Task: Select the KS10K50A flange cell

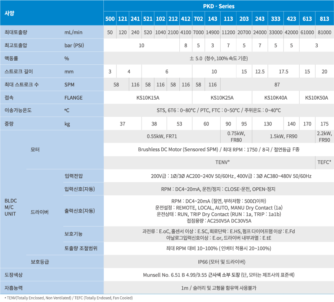Action: (317, 98)
